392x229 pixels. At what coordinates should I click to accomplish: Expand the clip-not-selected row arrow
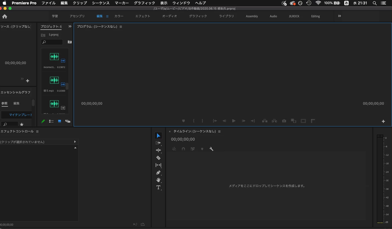click(x=75, y=142)
